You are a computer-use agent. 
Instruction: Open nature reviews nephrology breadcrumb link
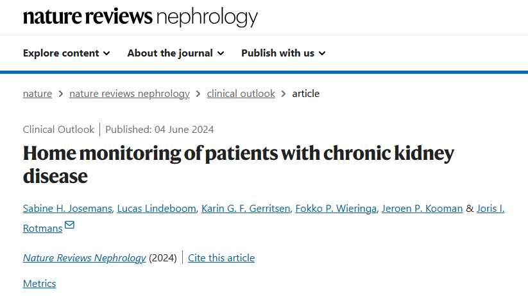point(130,94)
